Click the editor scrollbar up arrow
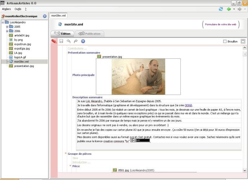 245,48
